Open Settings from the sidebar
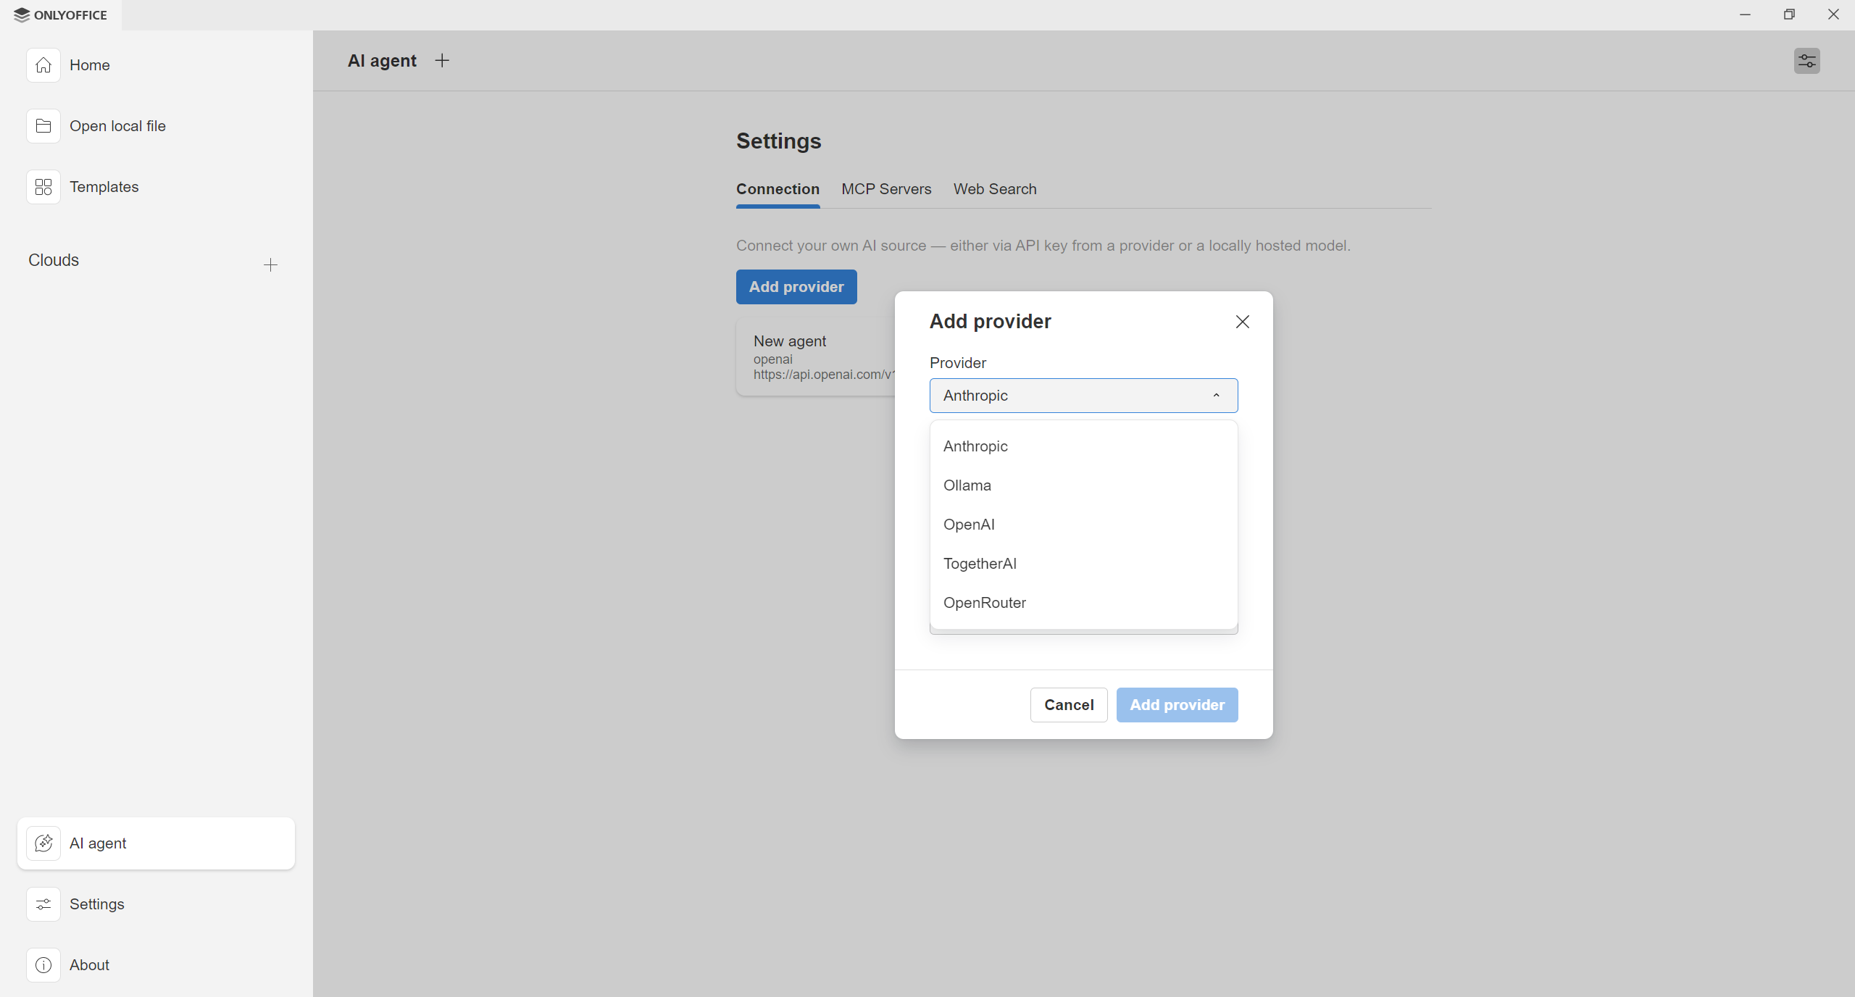Image resolution: width=1855 pixels, height=997 pixels. [96, 904]
